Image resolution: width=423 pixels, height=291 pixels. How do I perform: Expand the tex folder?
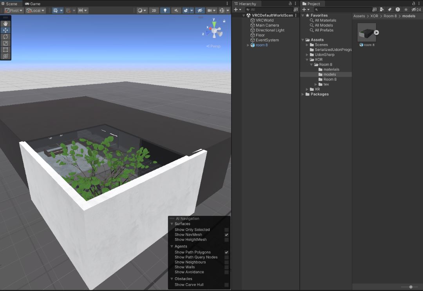[x=316, y=85]
